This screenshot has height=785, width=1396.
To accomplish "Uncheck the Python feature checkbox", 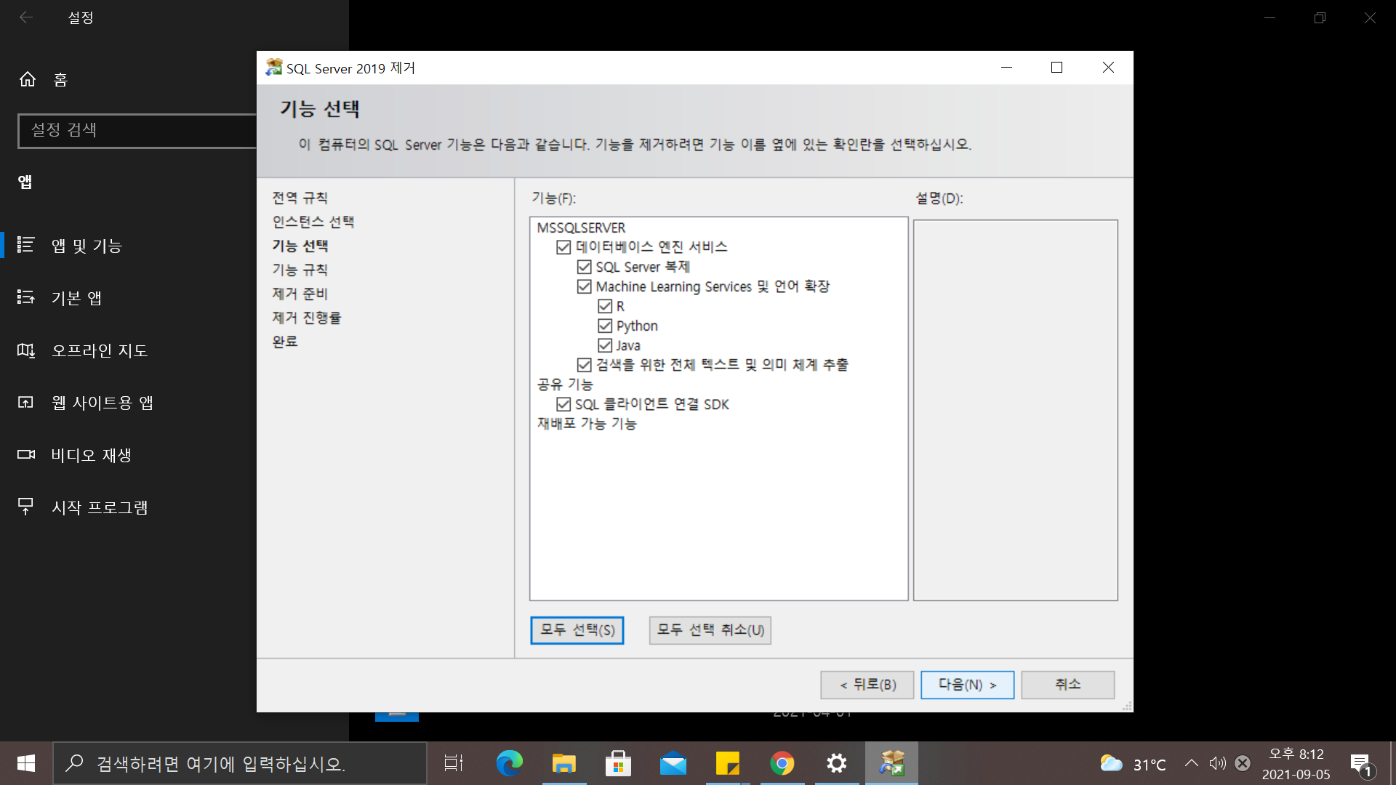I will [605, 326].
